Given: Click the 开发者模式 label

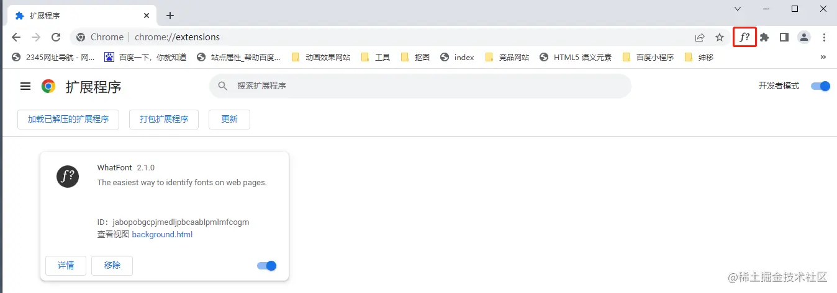Looking at the screenshot, I should [x=779, y=86].
